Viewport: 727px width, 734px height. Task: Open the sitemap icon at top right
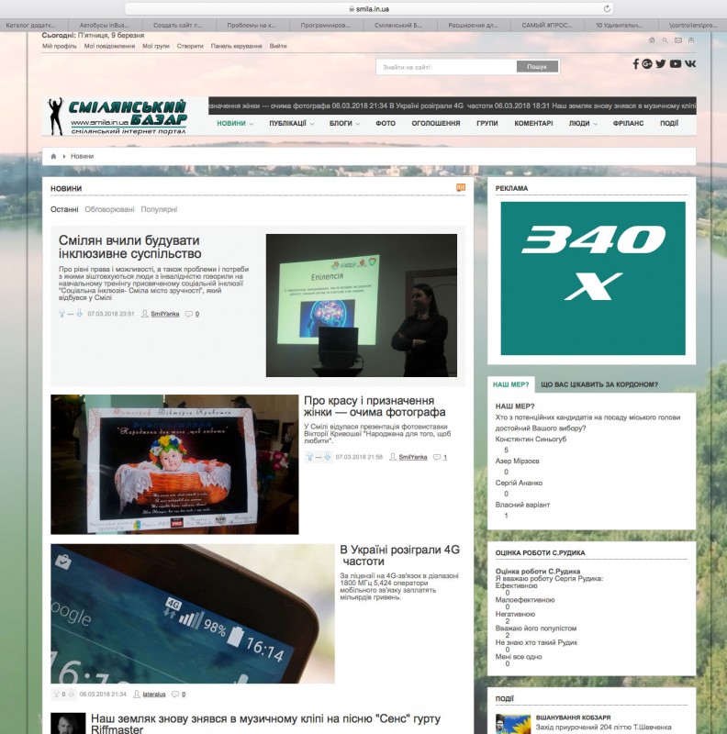pyautogui.click(x=691, y=40)
